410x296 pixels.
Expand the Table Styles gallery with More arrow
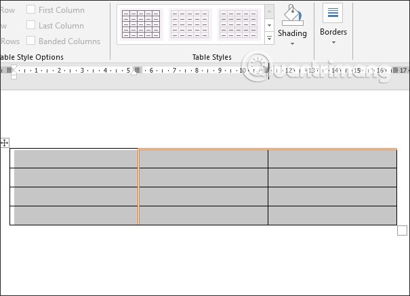(270, 39)
